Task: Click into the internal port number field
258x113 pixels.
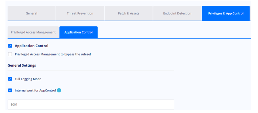Action: tap(91, 105)
